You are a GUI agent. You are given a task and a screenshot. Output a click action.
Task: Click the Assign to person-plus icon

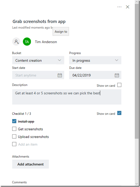(16, 42)
